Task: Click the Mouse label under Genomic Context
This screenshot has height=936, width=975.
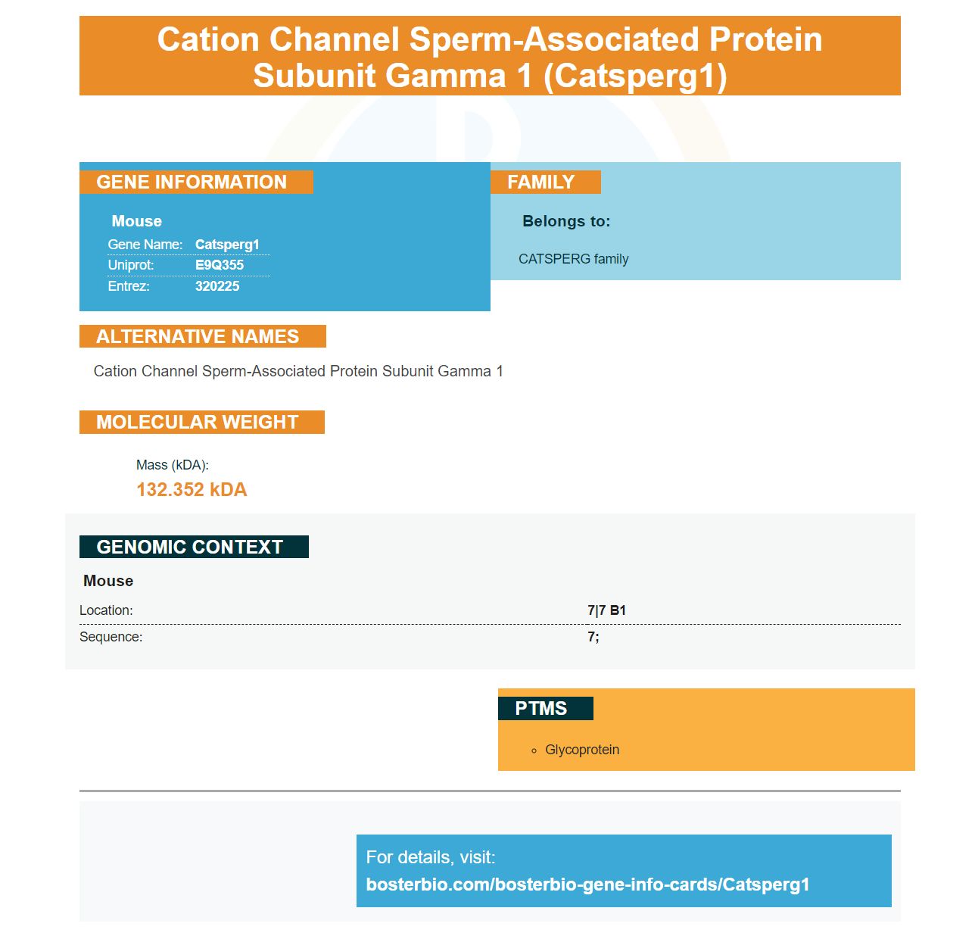Action: click(x=108, y=581)
